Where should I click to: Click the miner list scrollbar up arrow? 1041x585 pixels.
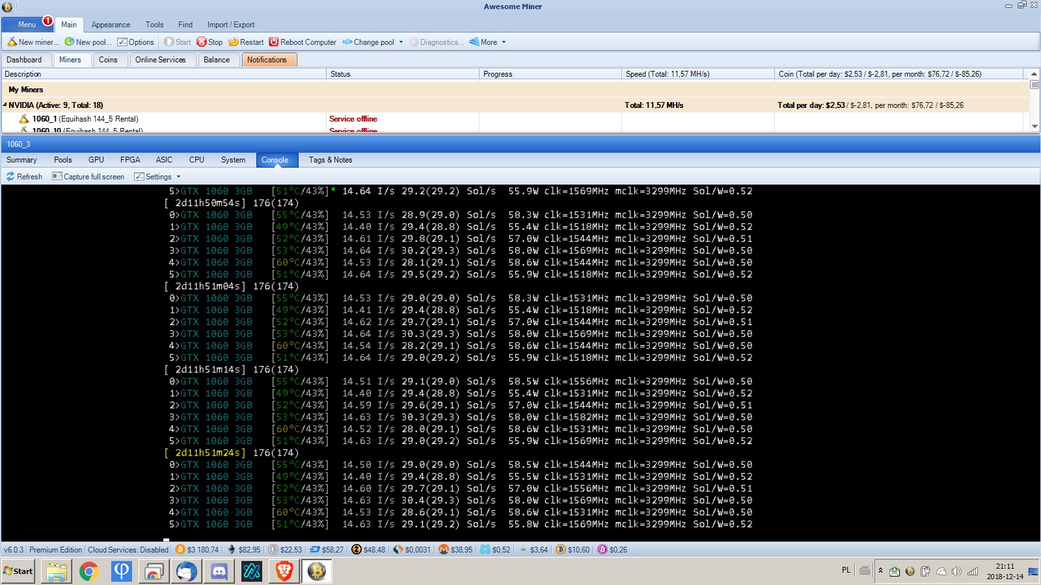coord(1034,73)
